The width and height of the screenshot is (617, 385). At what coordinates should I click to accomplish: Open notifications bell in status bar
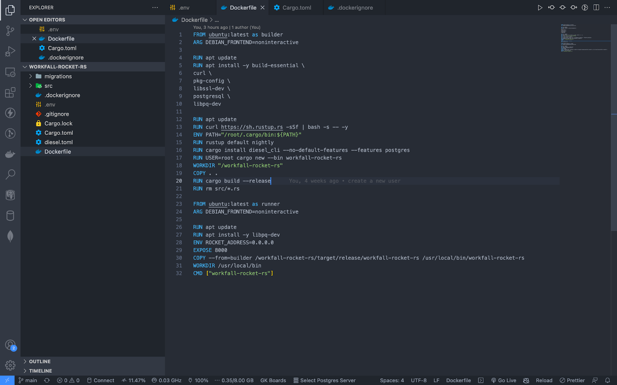607,380
